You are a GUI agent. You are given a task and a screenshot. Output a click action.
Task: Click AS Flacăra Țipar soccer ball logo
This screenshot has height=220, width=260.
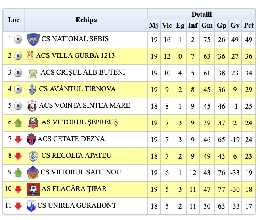[33, 189]
